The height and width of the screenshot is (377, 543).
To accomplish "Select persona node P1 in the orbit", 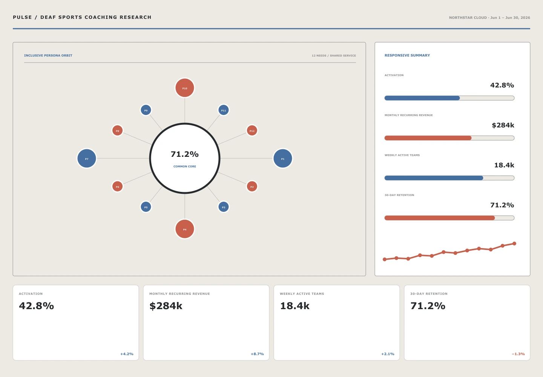I will (x=283, y=158).
